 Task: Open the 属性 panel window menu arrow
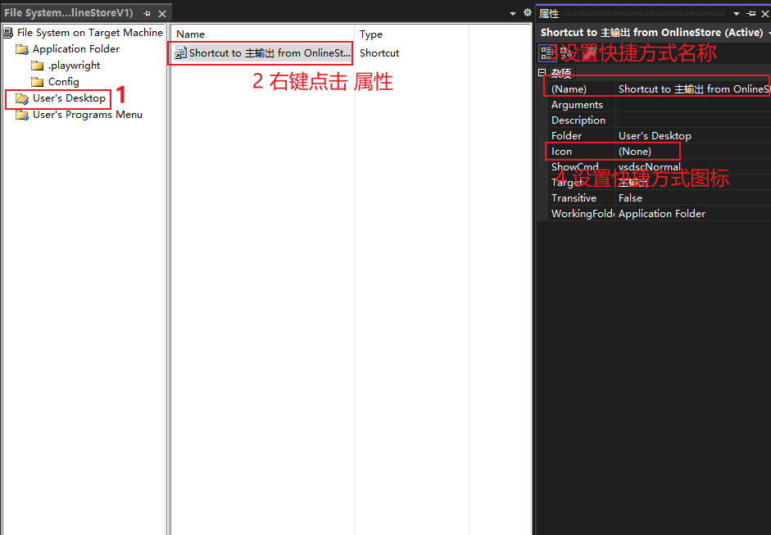(x=736, y=12)
